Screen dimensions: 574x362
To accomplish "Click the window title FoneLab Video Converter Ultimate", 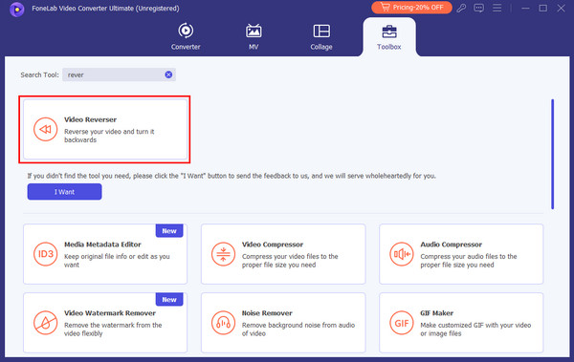I will [x=105, y=8].
